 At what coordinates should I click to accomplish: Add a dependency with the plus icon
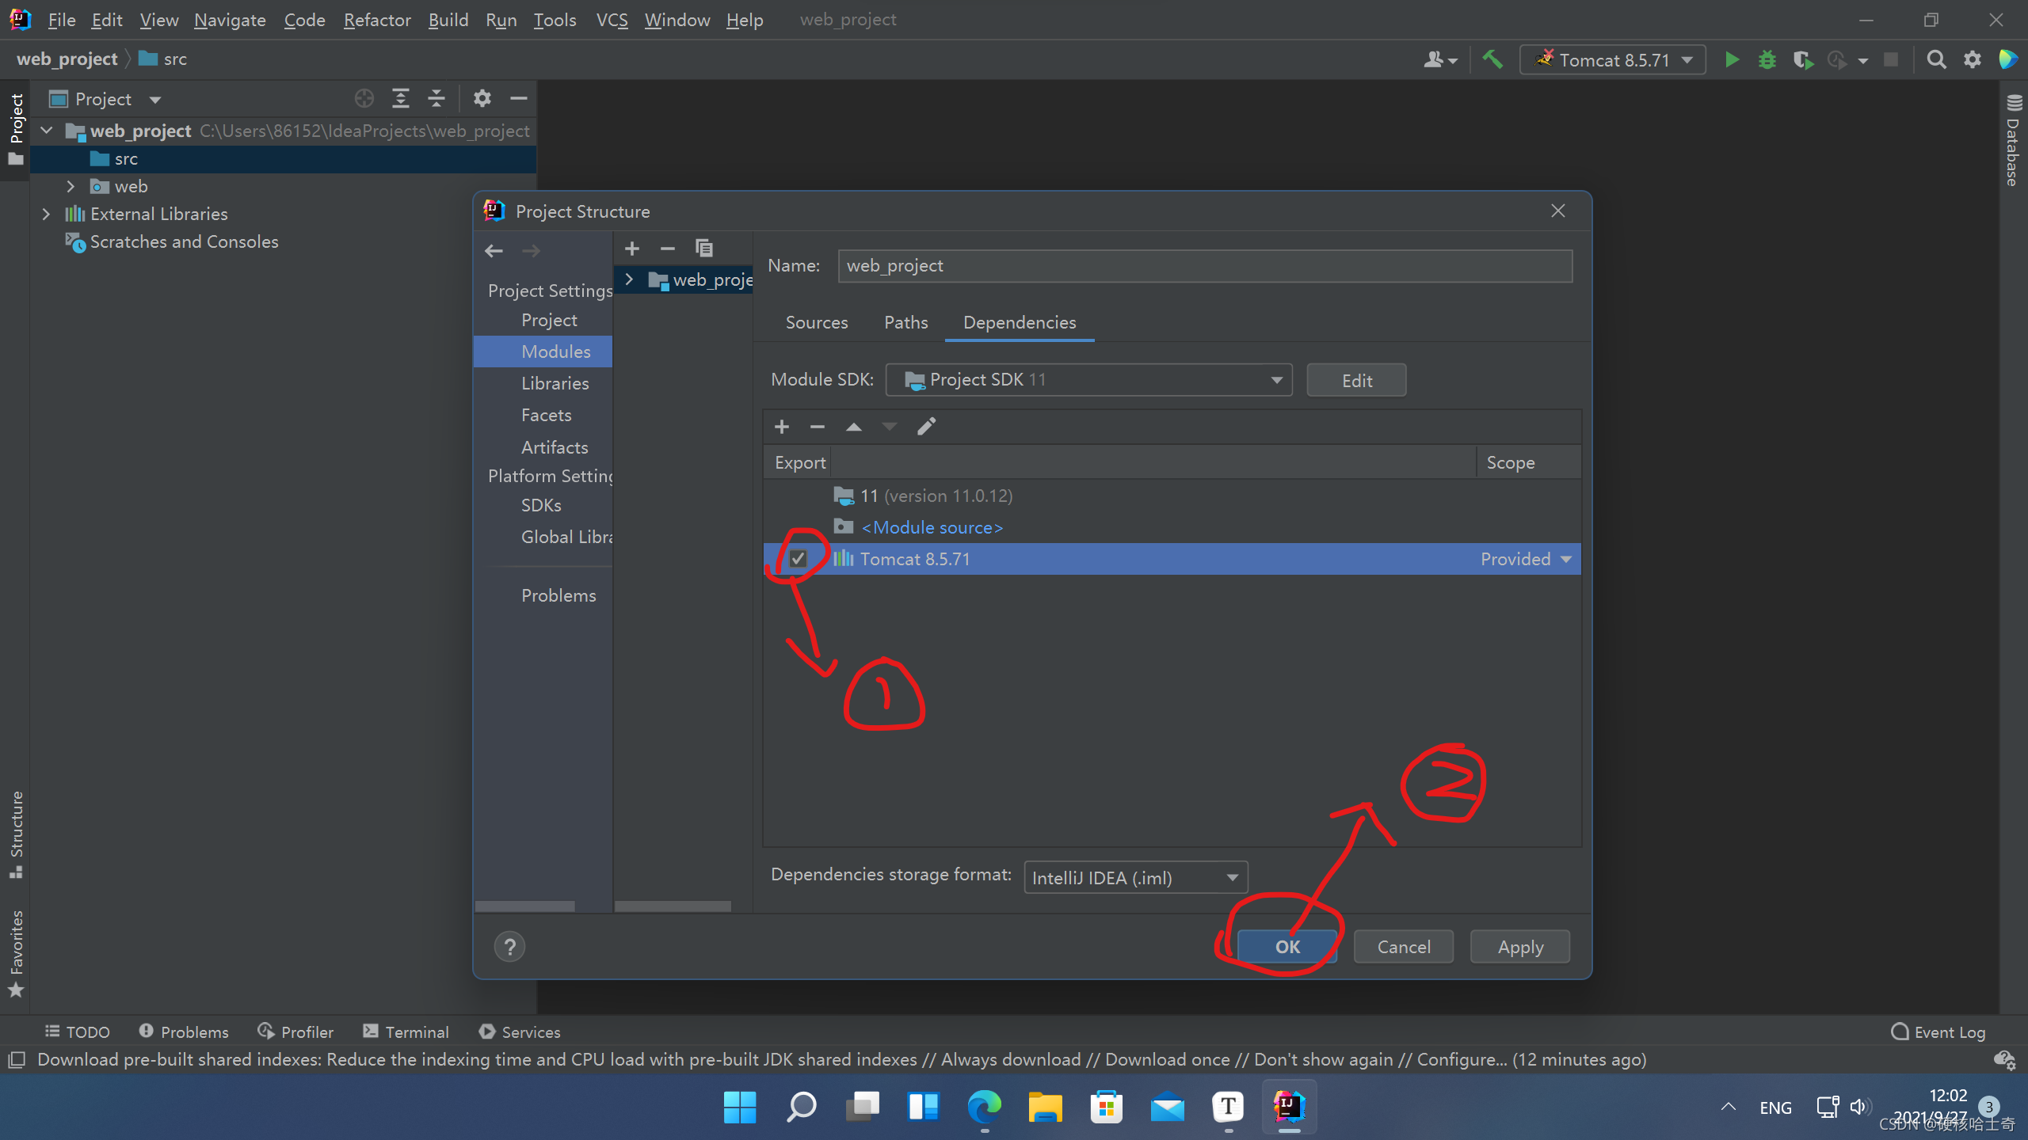pyautogui.click(x=782, y=427)
